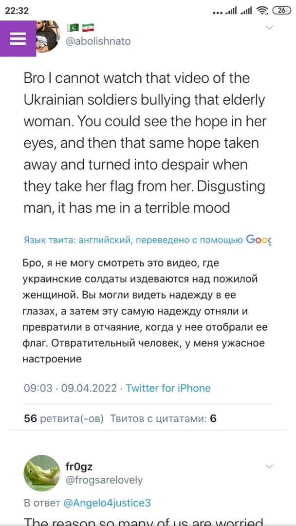Image resolution: width=296 pixels, height=526 pixels.
Task: Open the purple hamburger menu
Action: tap(18, 38)
